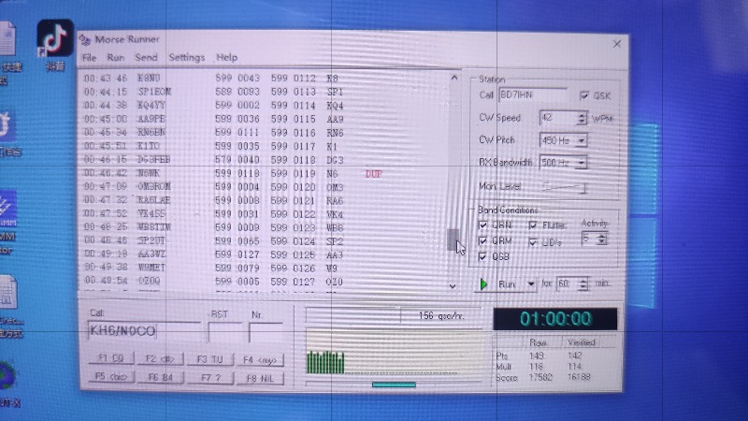
Task: Click the F4 <my> button
Action: tap(261, 360)
